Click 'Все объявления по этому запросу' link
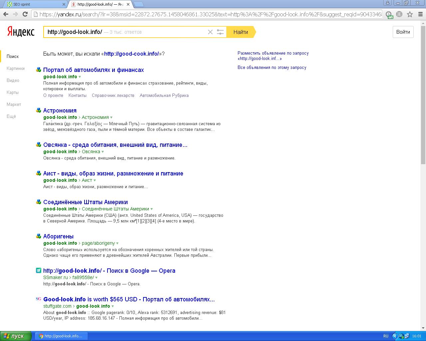 [272, 67]
